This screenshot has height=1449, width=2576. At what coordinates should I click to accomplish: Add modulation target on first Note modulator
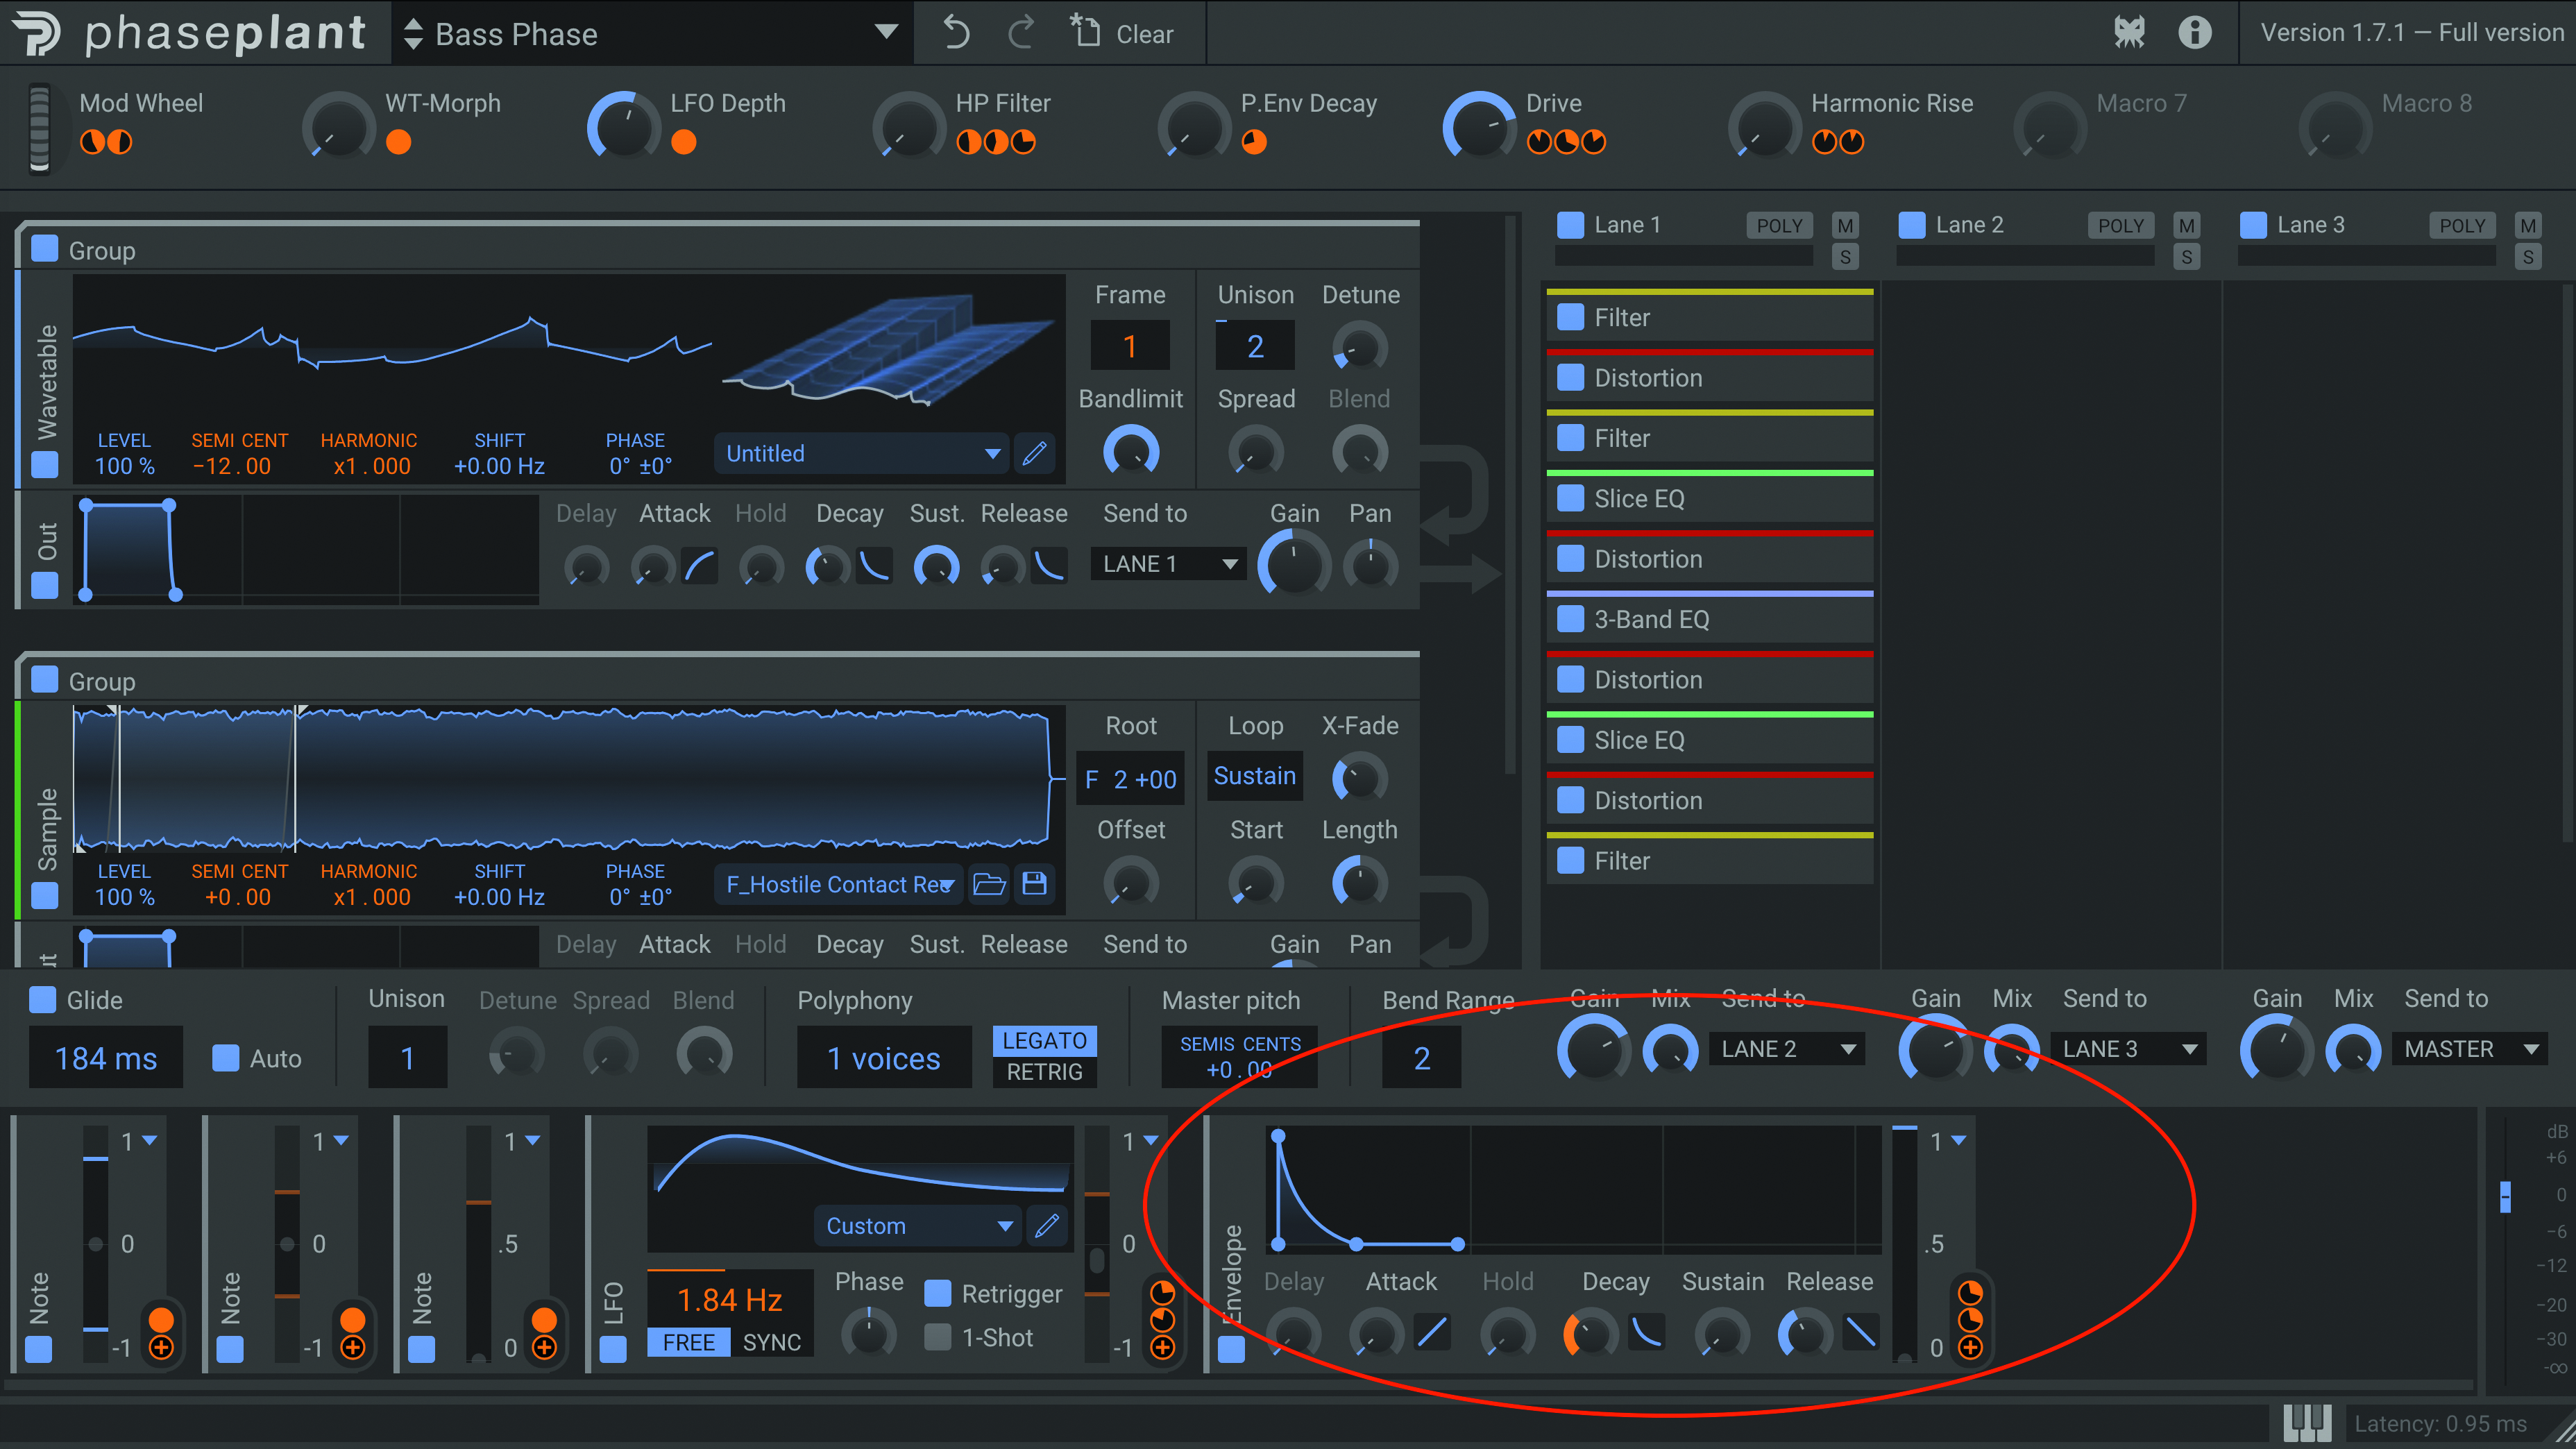click(x=161, y=1348)
